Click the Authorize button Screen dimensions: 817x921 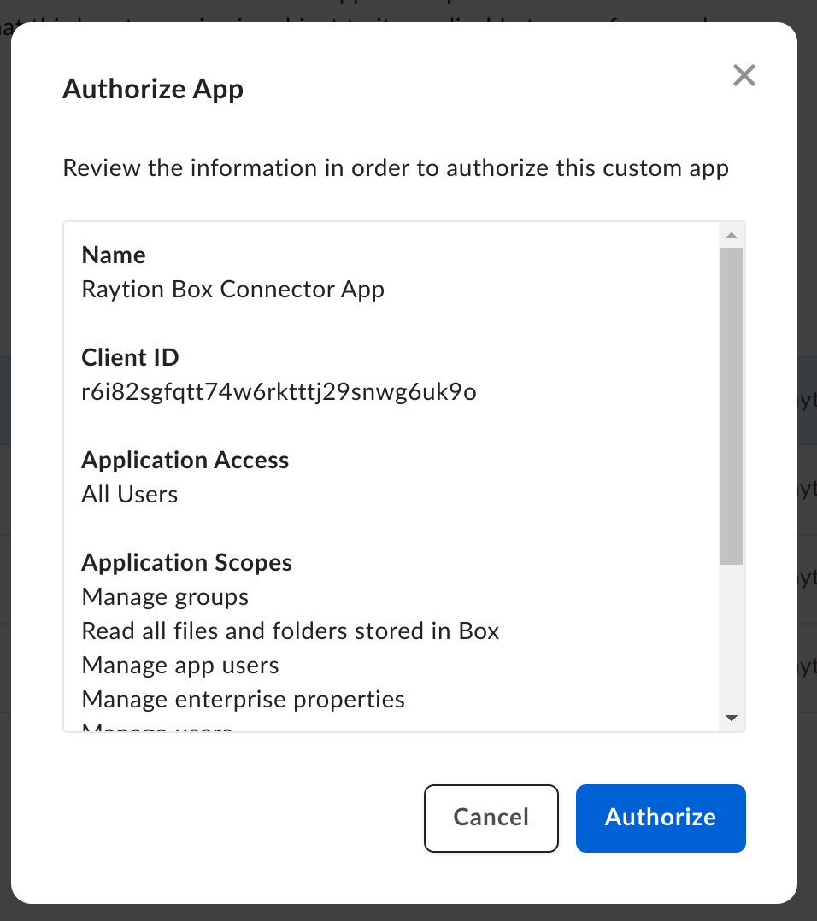[x=660, y=818]
